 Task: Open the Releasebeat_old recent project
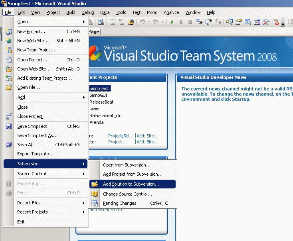click(x=105, y=116)
